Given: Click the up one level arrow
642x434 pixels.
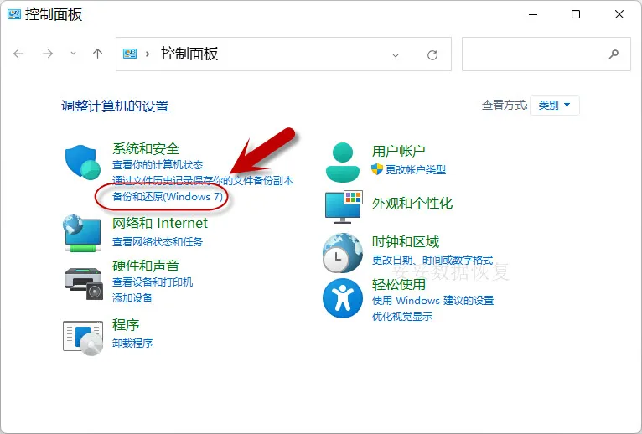Looking at the screenshot, I should (x=97, y=54).
